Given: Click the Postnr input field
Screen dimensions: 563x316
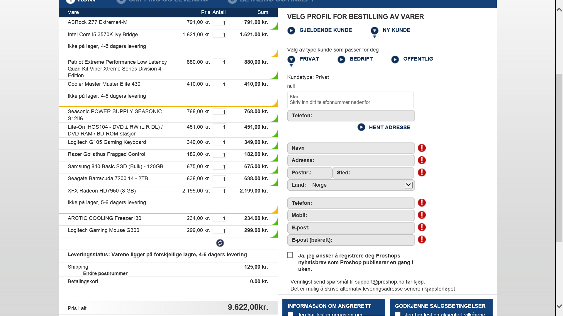Looking at the screenshot, I should (x=310, y=173).
